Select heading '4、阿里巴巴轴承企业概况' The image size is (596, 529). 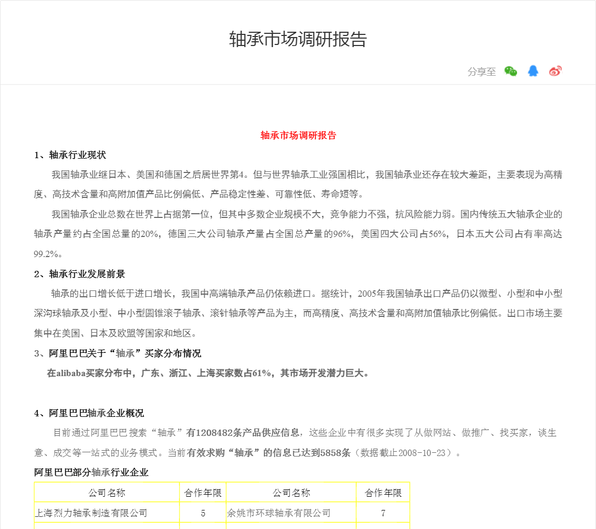[x=89, y=413]
